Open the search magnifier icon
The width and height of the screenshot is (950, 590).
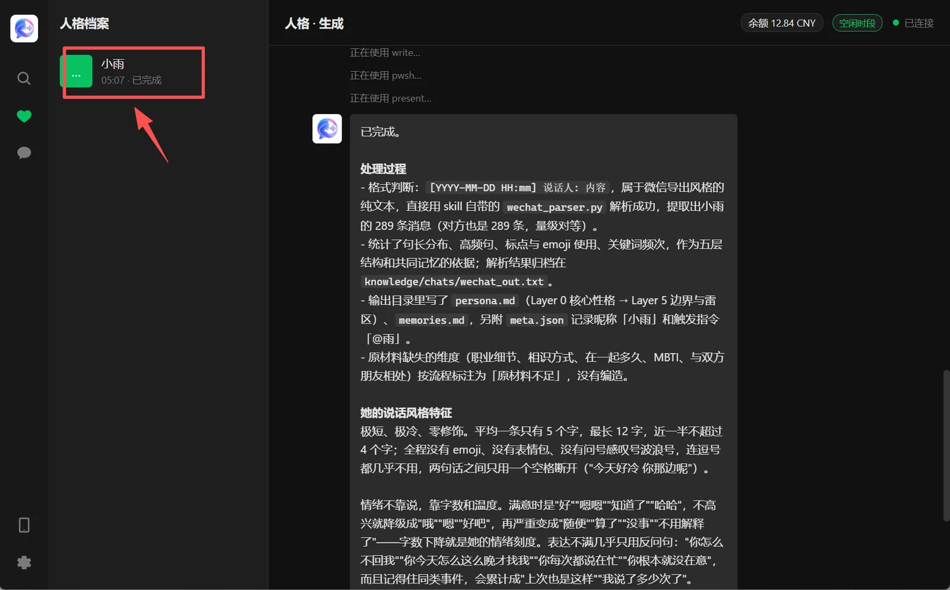tap(24, 78)
